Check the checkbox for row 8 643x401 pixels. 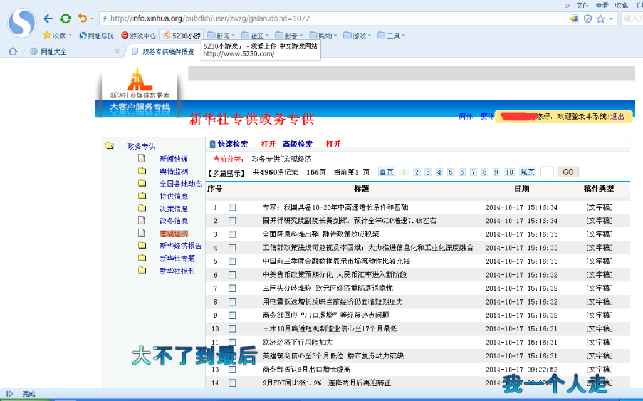[x=232, y=302]
